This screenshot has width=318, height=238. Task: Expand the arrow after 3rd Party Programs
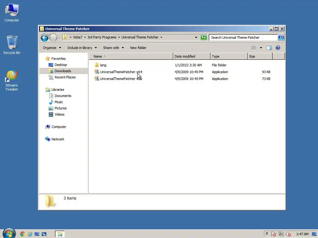119,37
